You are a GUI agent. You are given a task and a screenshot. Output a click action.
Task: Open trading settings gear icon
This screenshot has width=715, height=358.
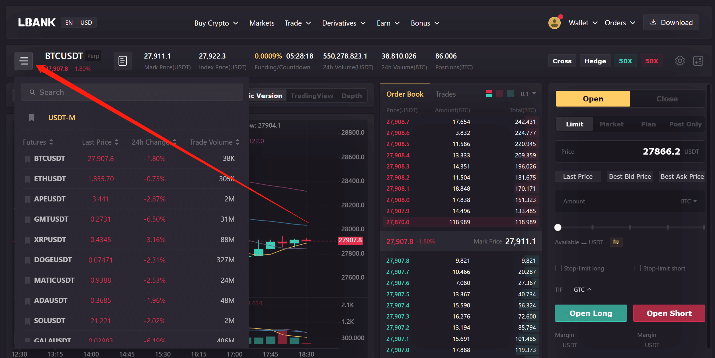[x=680, y=61]
